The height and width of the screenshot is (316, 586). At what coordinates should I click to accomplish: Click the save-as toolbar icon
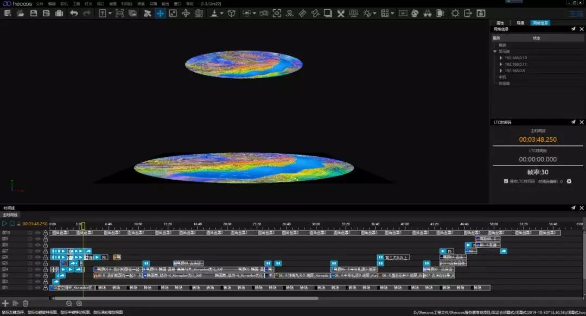pyautogui.click(x=46, y=14)
